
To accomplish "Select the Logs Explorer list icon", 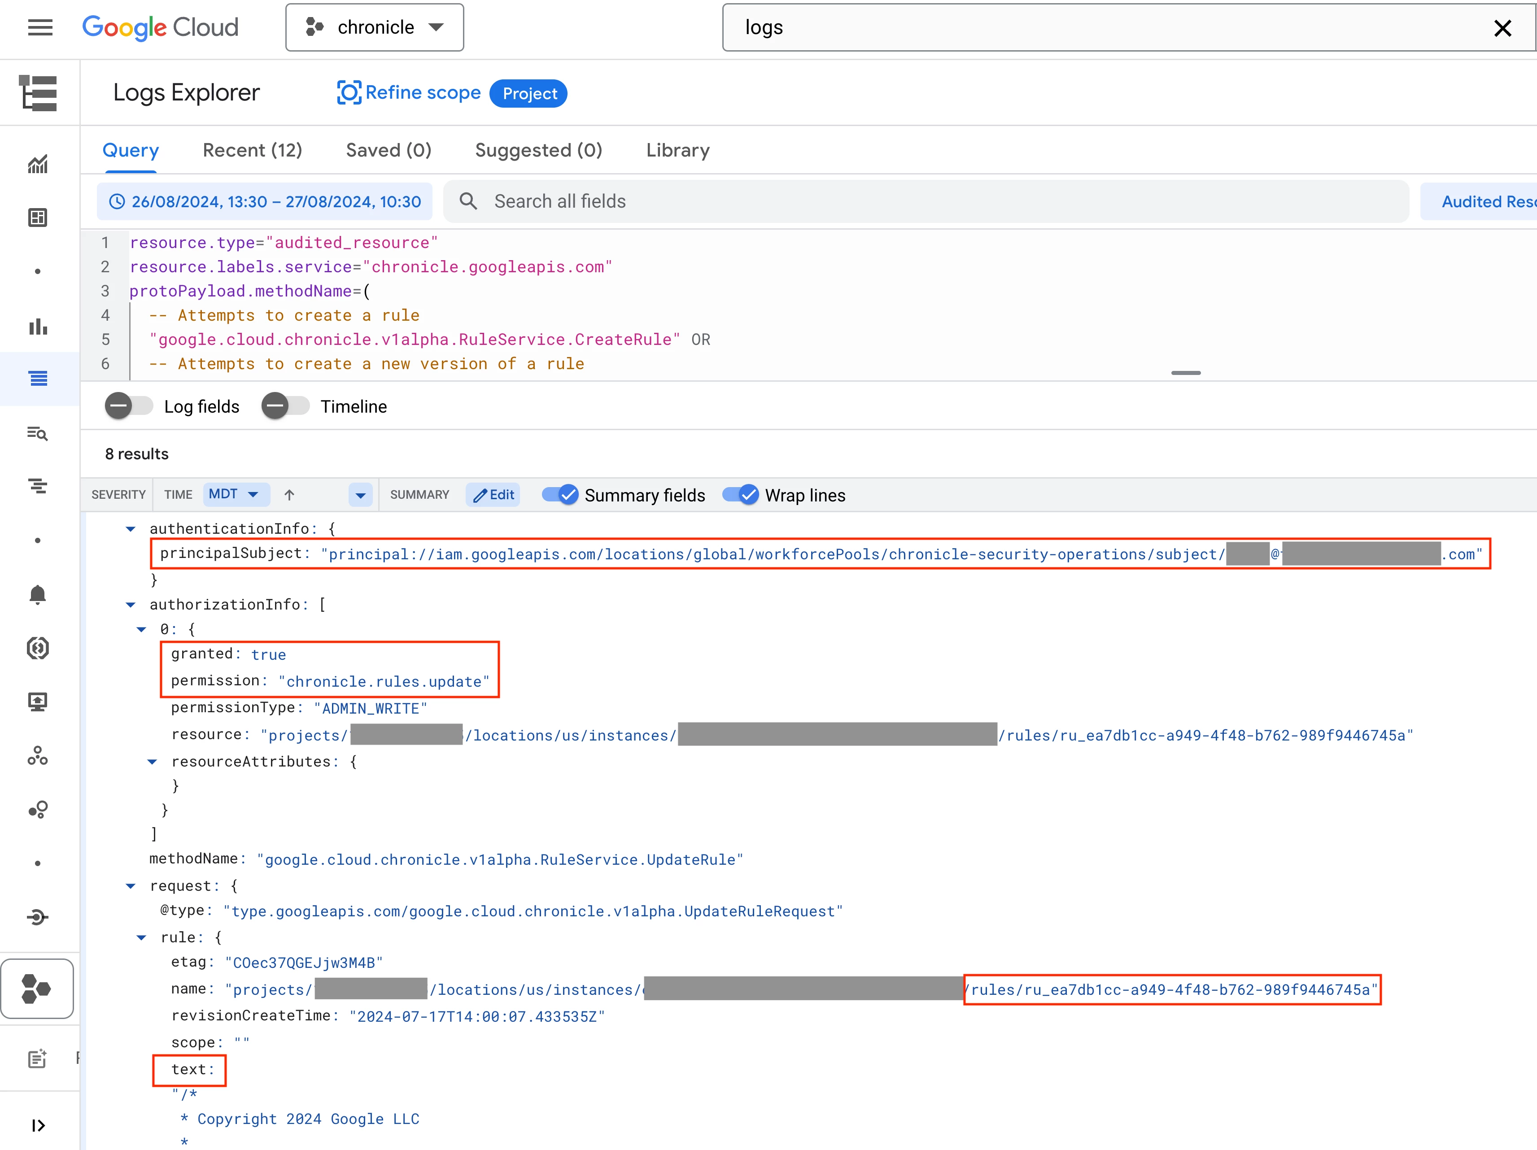I will coord(38,379).
